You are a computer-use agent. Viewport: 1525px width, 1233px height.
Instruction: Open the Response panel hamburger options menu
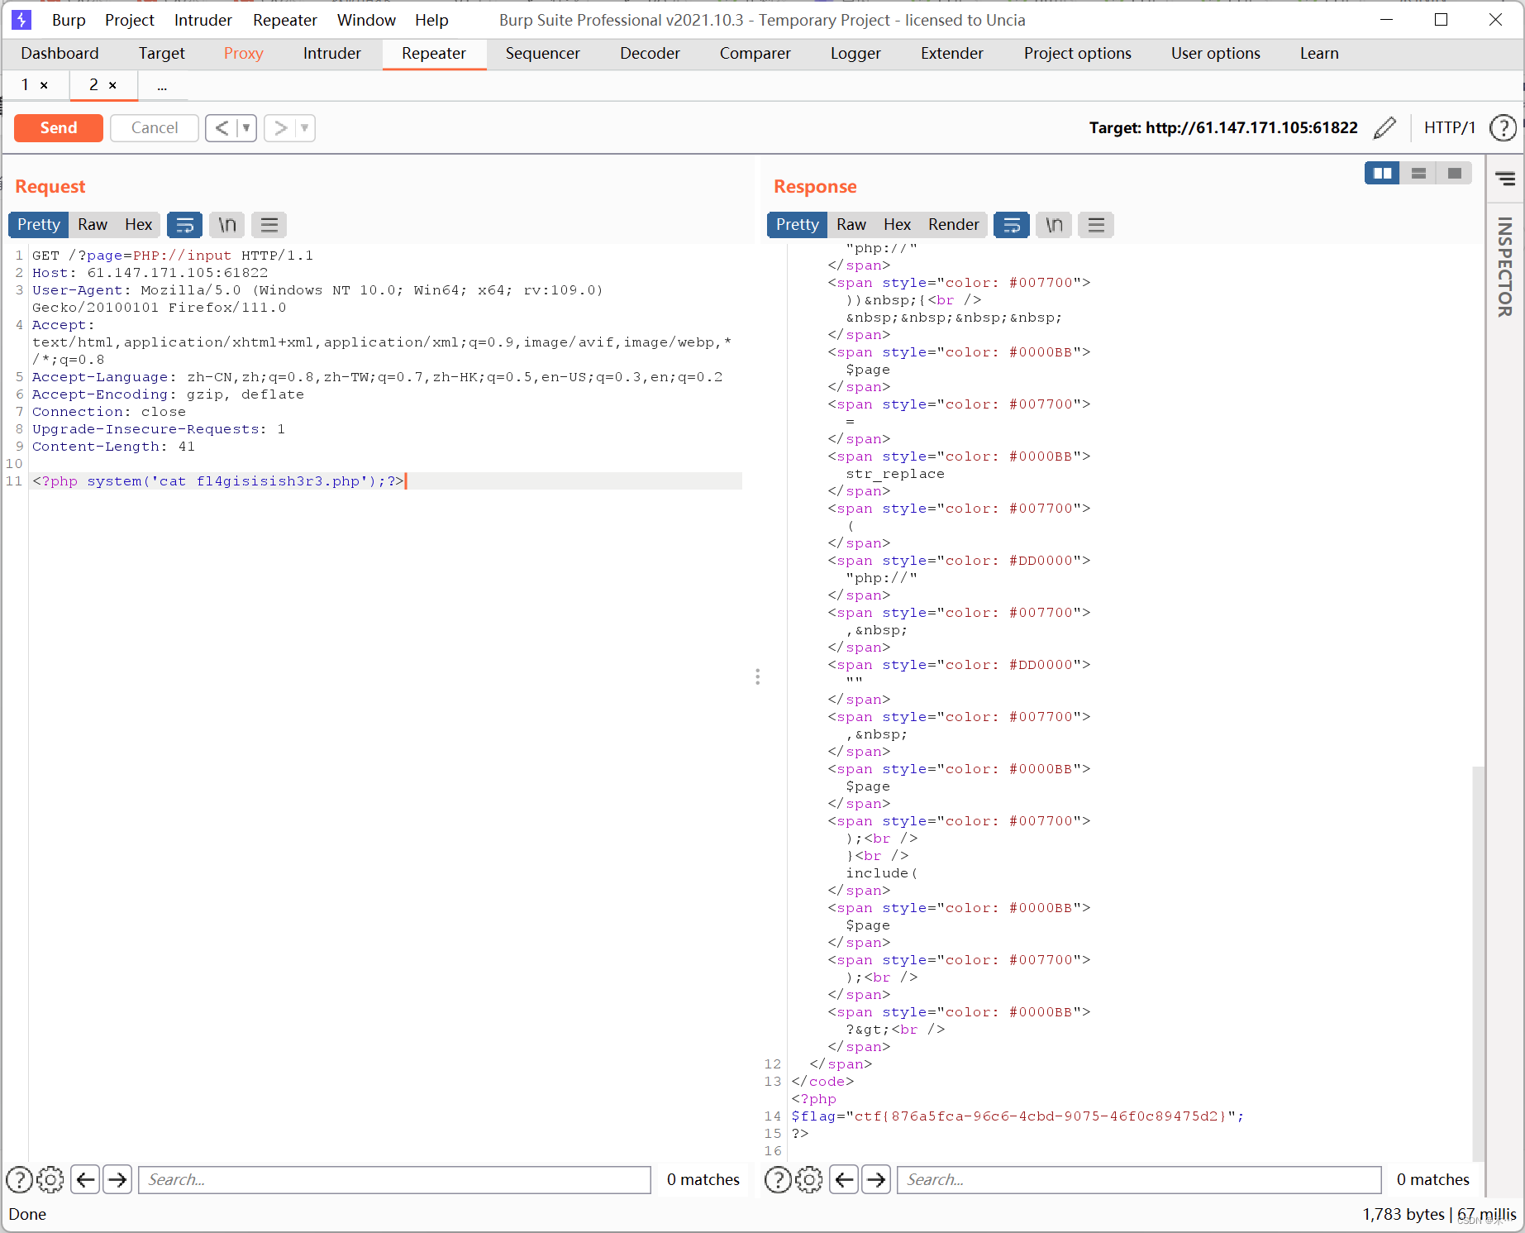tap(1096, 225)
